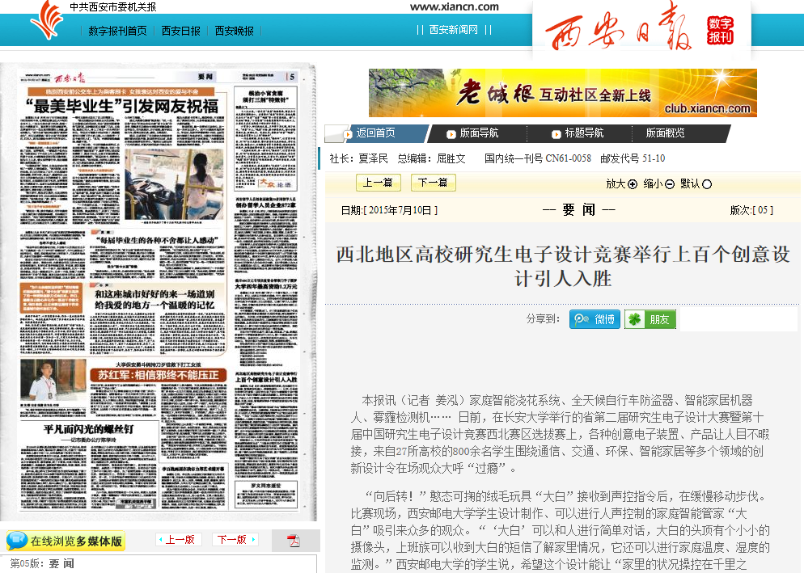Share article to 朋友 clover icon

(x=635, y=319)
